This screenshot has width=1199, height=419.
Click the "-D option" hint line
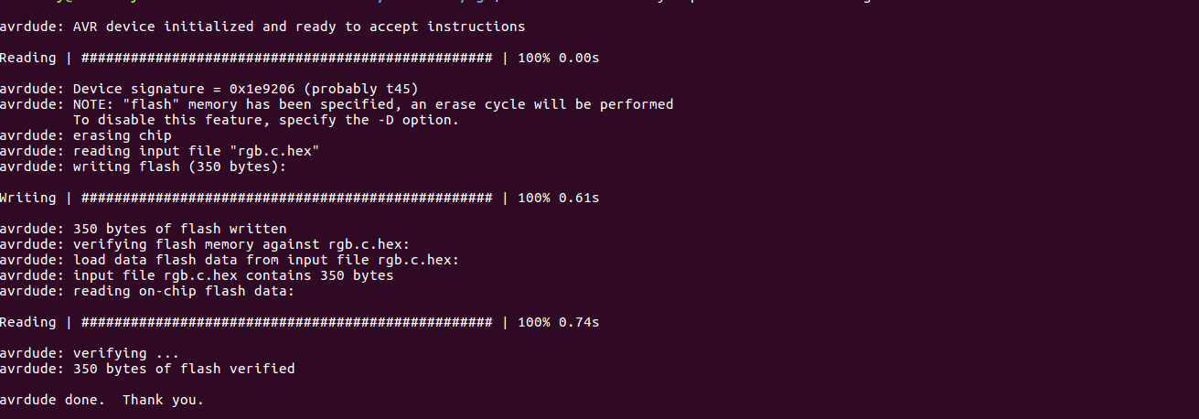click(x=265, y=120)
